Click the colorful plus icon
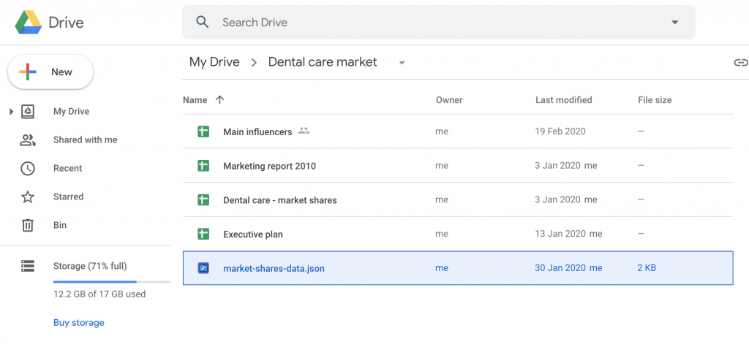749x347 pixels. [28, 72]
